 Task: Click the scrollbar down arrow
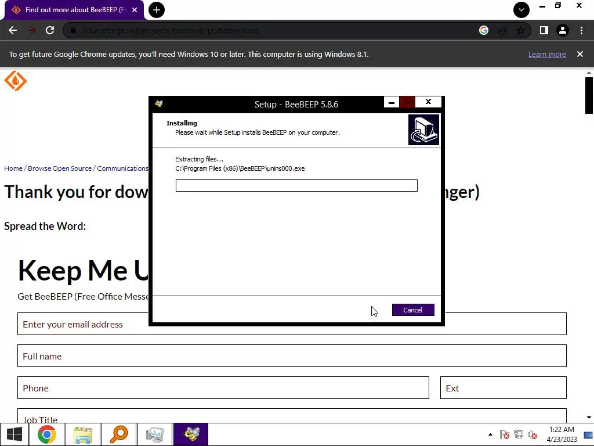(x=589, y=418)
